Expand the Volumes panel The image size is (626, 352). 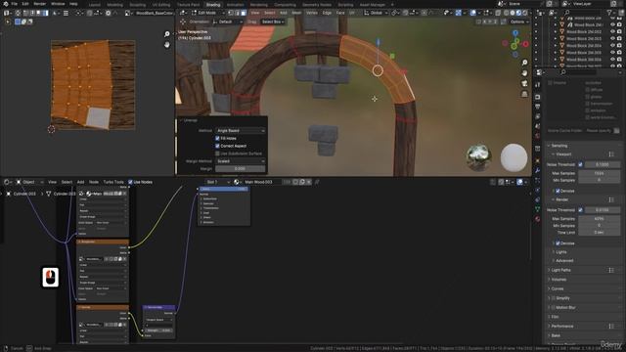pos(559,280)
